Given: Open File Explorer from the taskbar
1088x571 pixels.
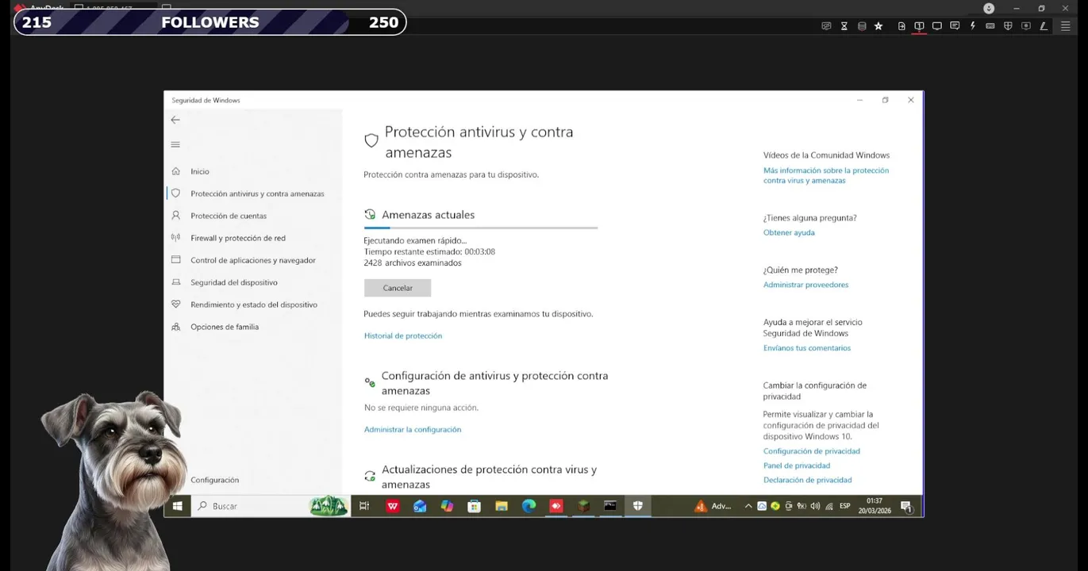Looking at the screenshot, I should 502,506.
